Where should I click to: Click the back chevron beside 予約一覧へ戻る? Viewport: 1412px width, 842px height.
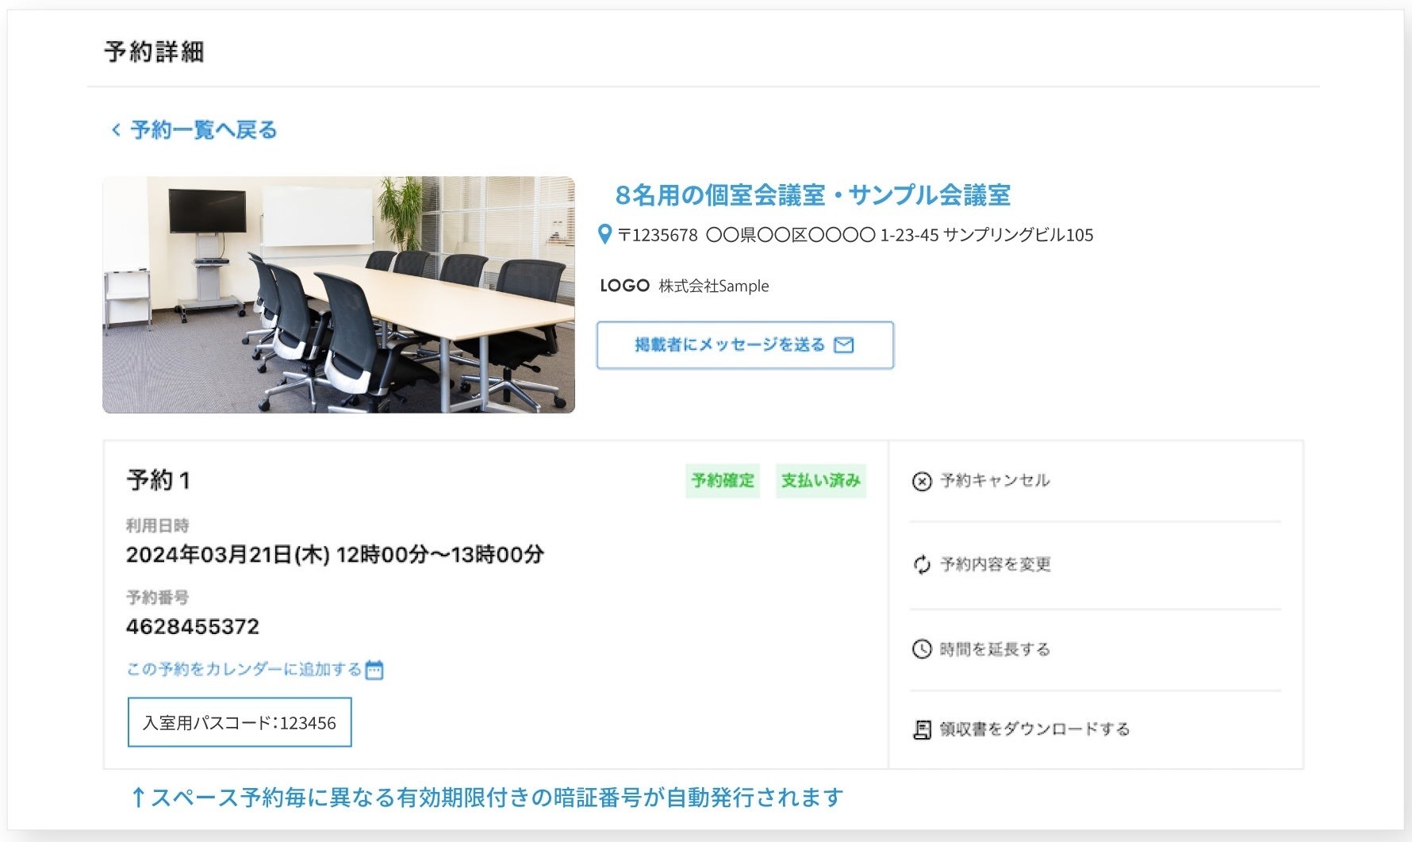pyautogui.click(x=116, y=129)
